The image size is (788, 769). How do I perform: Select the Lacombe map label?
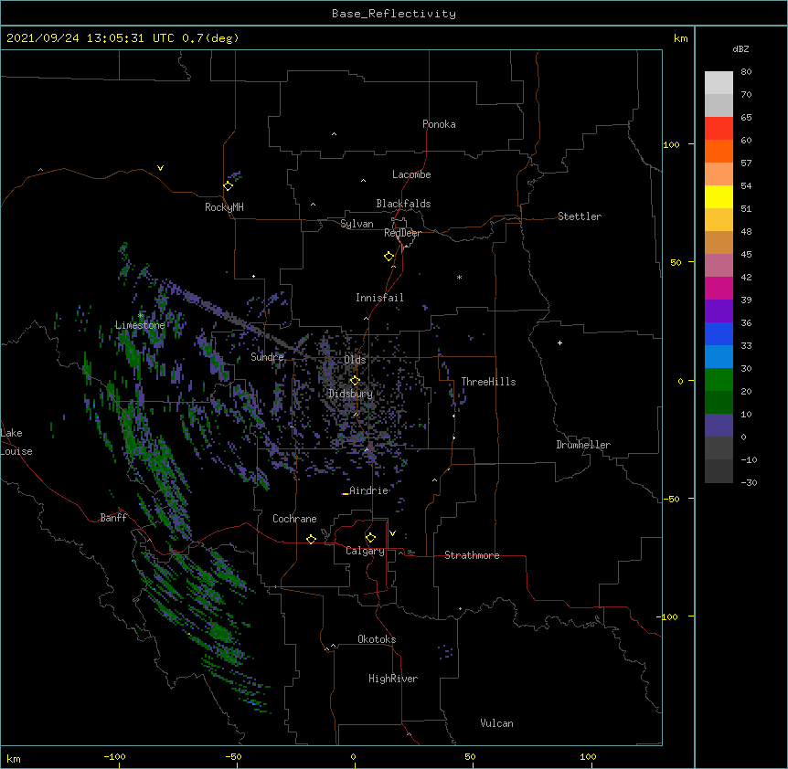411,174
